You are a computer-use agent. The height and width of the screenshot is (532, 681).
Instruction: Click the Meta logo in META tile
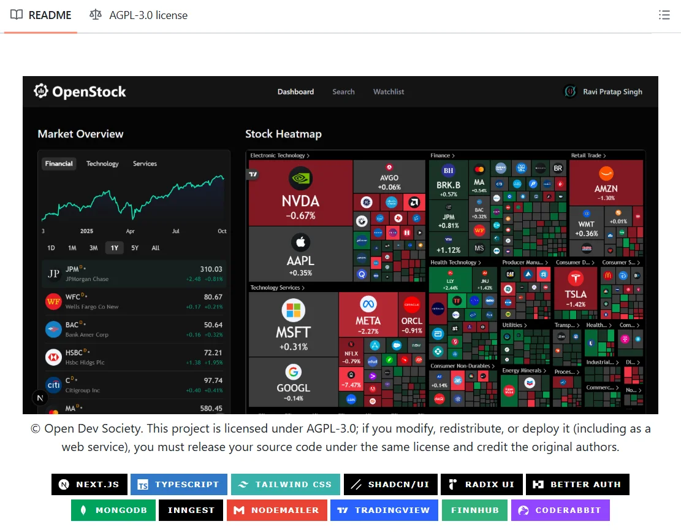368,304
